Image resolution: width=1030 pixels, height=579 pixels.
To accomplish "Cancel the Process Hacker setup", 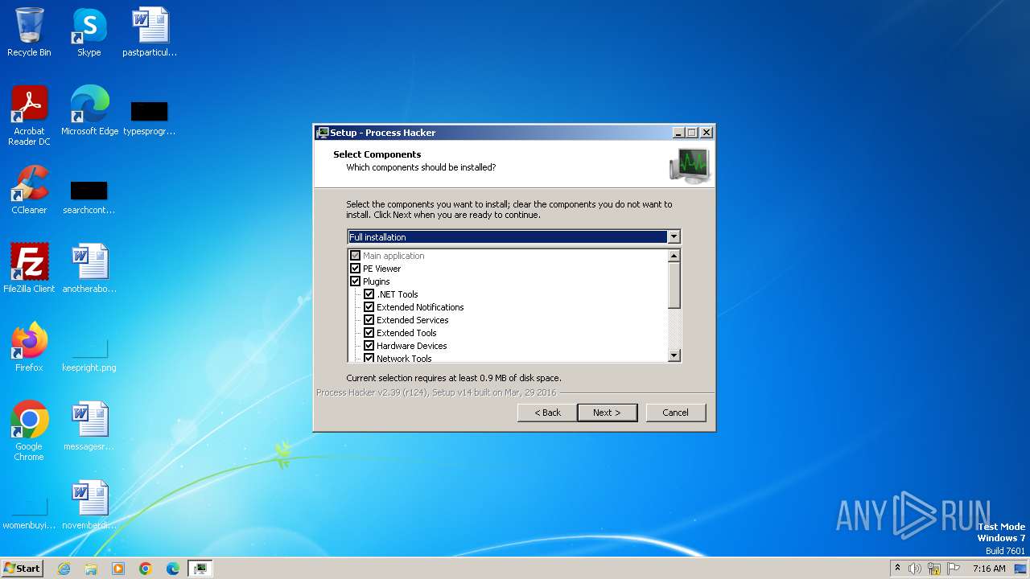I will pos(676,413).
